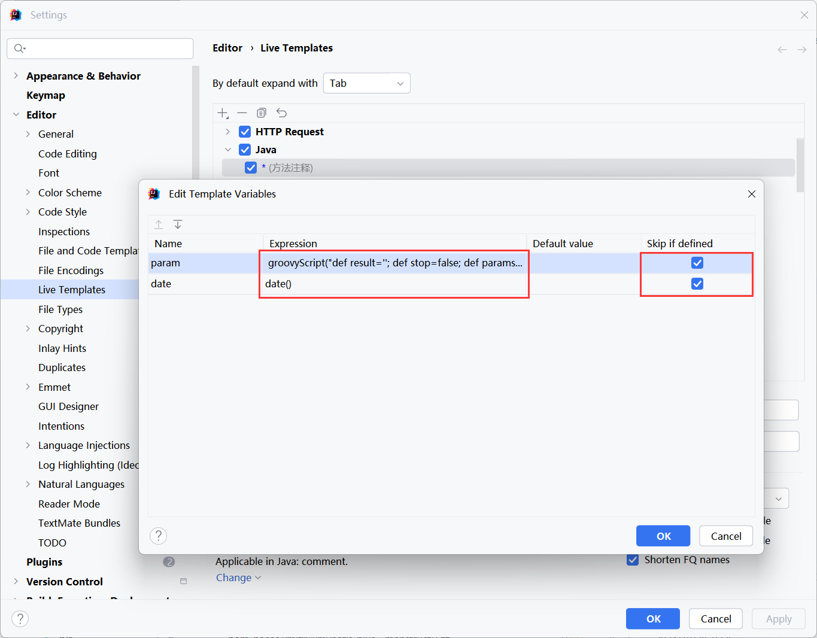
Task: Click the Expression column header
Action: coord(395,244)
